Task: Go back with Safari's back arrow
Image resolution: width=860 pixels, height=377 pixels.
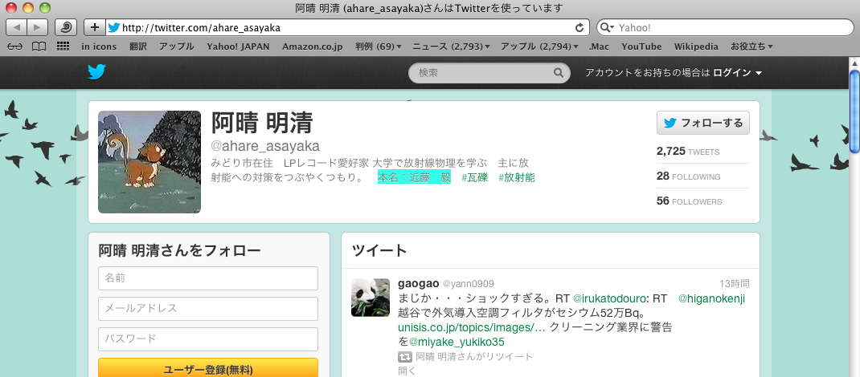Action: 16,27
